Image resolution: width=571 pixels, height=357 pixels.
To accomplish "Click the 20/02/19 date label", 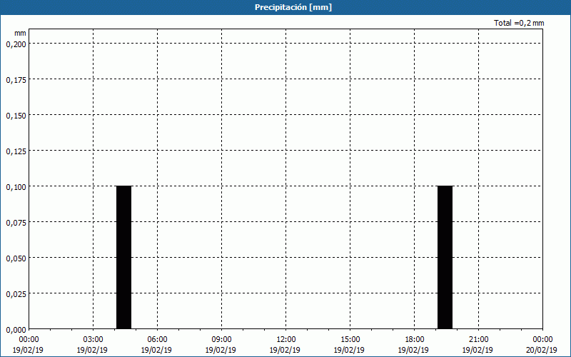I will 542,350.
